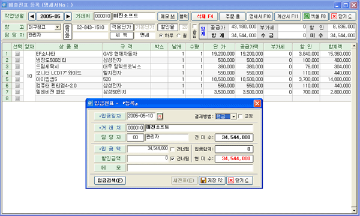This screenshot has width=360, height=216.
Task: Click scrollbar down arrow on item grid
Action: click(354, 210)
